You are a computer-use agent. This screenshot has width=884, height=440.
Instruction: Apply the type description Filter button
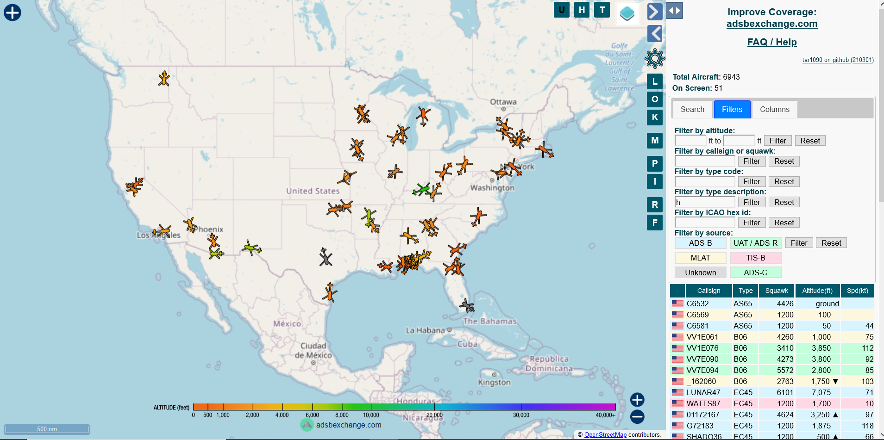(x=752, y=202)
